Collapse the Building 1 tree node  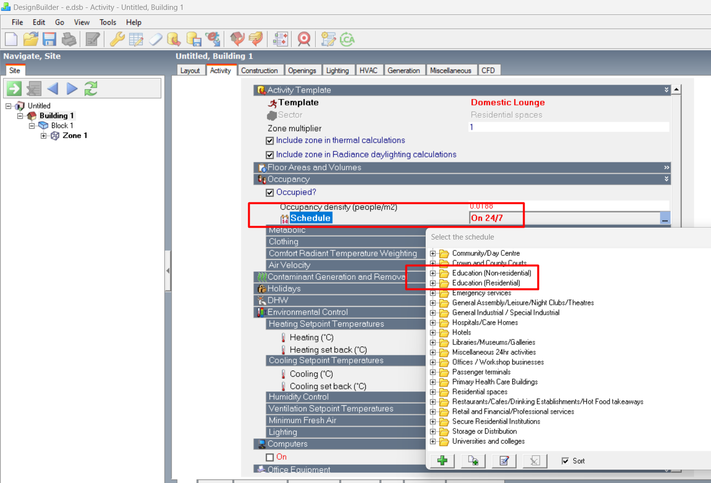click(x=20, y=116)
